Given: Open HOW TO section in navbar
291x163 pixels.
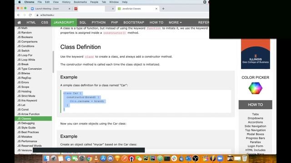Looking at the screenshot, I should pyautogui.click(x=156, y=22).
